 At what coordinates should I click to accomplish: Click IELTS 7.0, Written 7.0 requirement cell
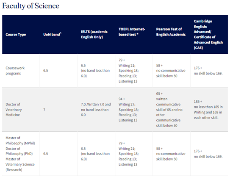pos(96,110)
